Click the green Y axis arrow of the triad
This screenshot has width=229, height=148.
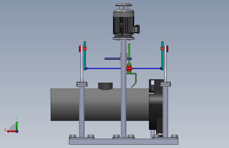pos(17,126)
